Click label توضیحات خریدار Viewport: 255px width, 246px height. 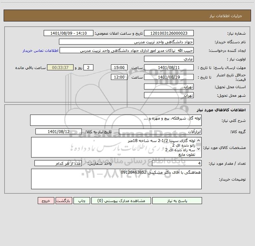pyautogui.click(x=232, y=179)
